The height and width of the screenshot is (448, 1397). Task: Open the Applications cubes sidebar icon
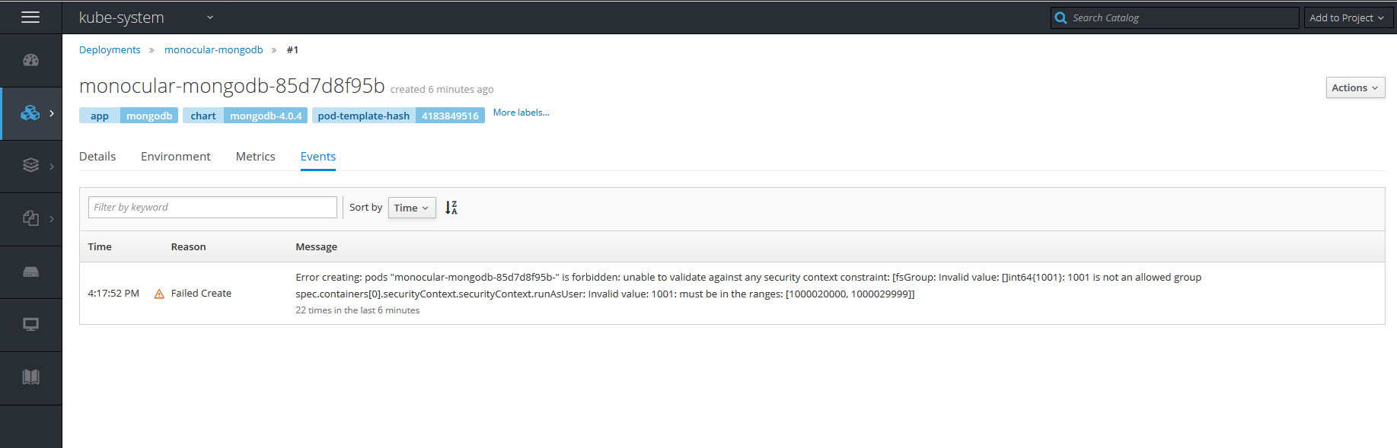tap(30, 113)
